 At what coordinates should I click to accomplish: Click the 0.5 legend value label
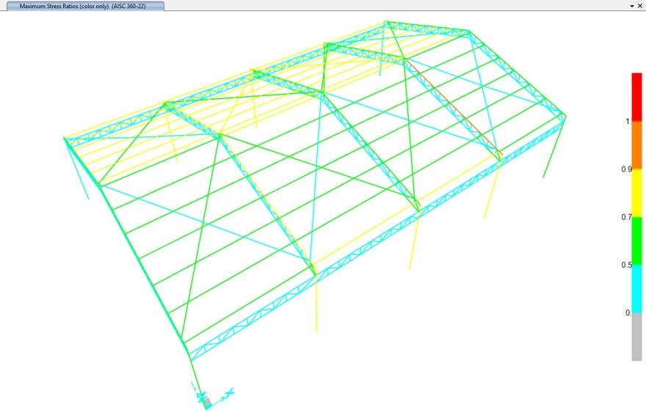tap(626, 265)
